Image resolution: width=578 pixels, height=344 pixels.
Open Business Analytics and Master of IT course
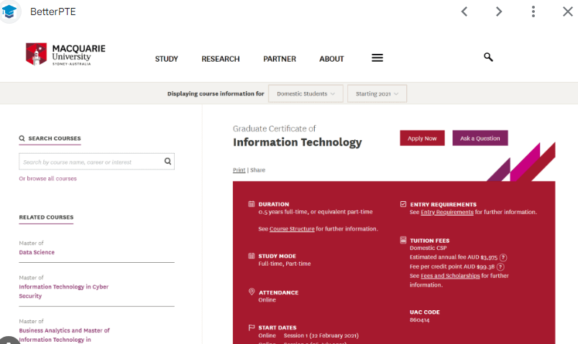tap(64, 335)
